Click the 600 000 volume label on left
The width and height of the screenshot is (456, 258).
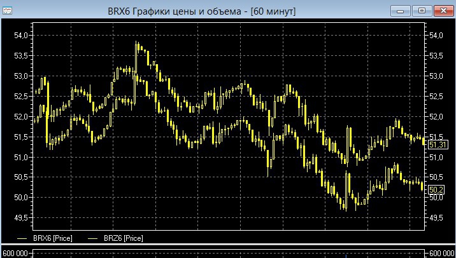click(x=15, y=254)
